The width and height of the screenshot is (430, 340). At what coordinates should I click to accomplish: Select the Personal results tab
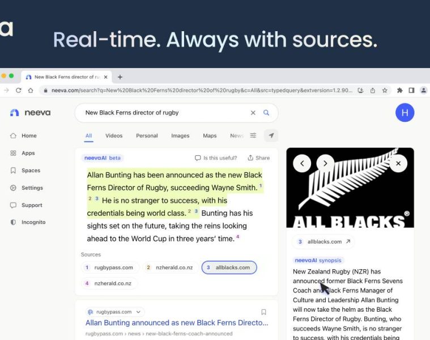[147, 136]
